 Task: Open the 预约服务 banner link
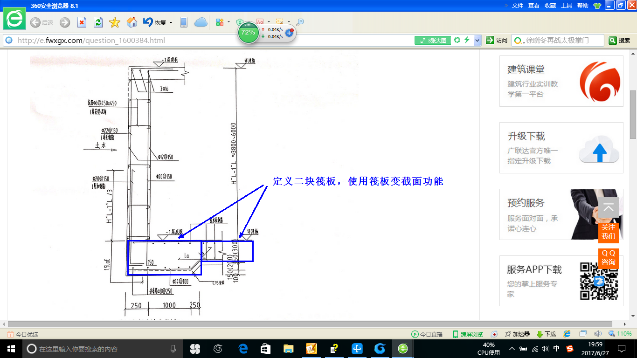[561, 214]
